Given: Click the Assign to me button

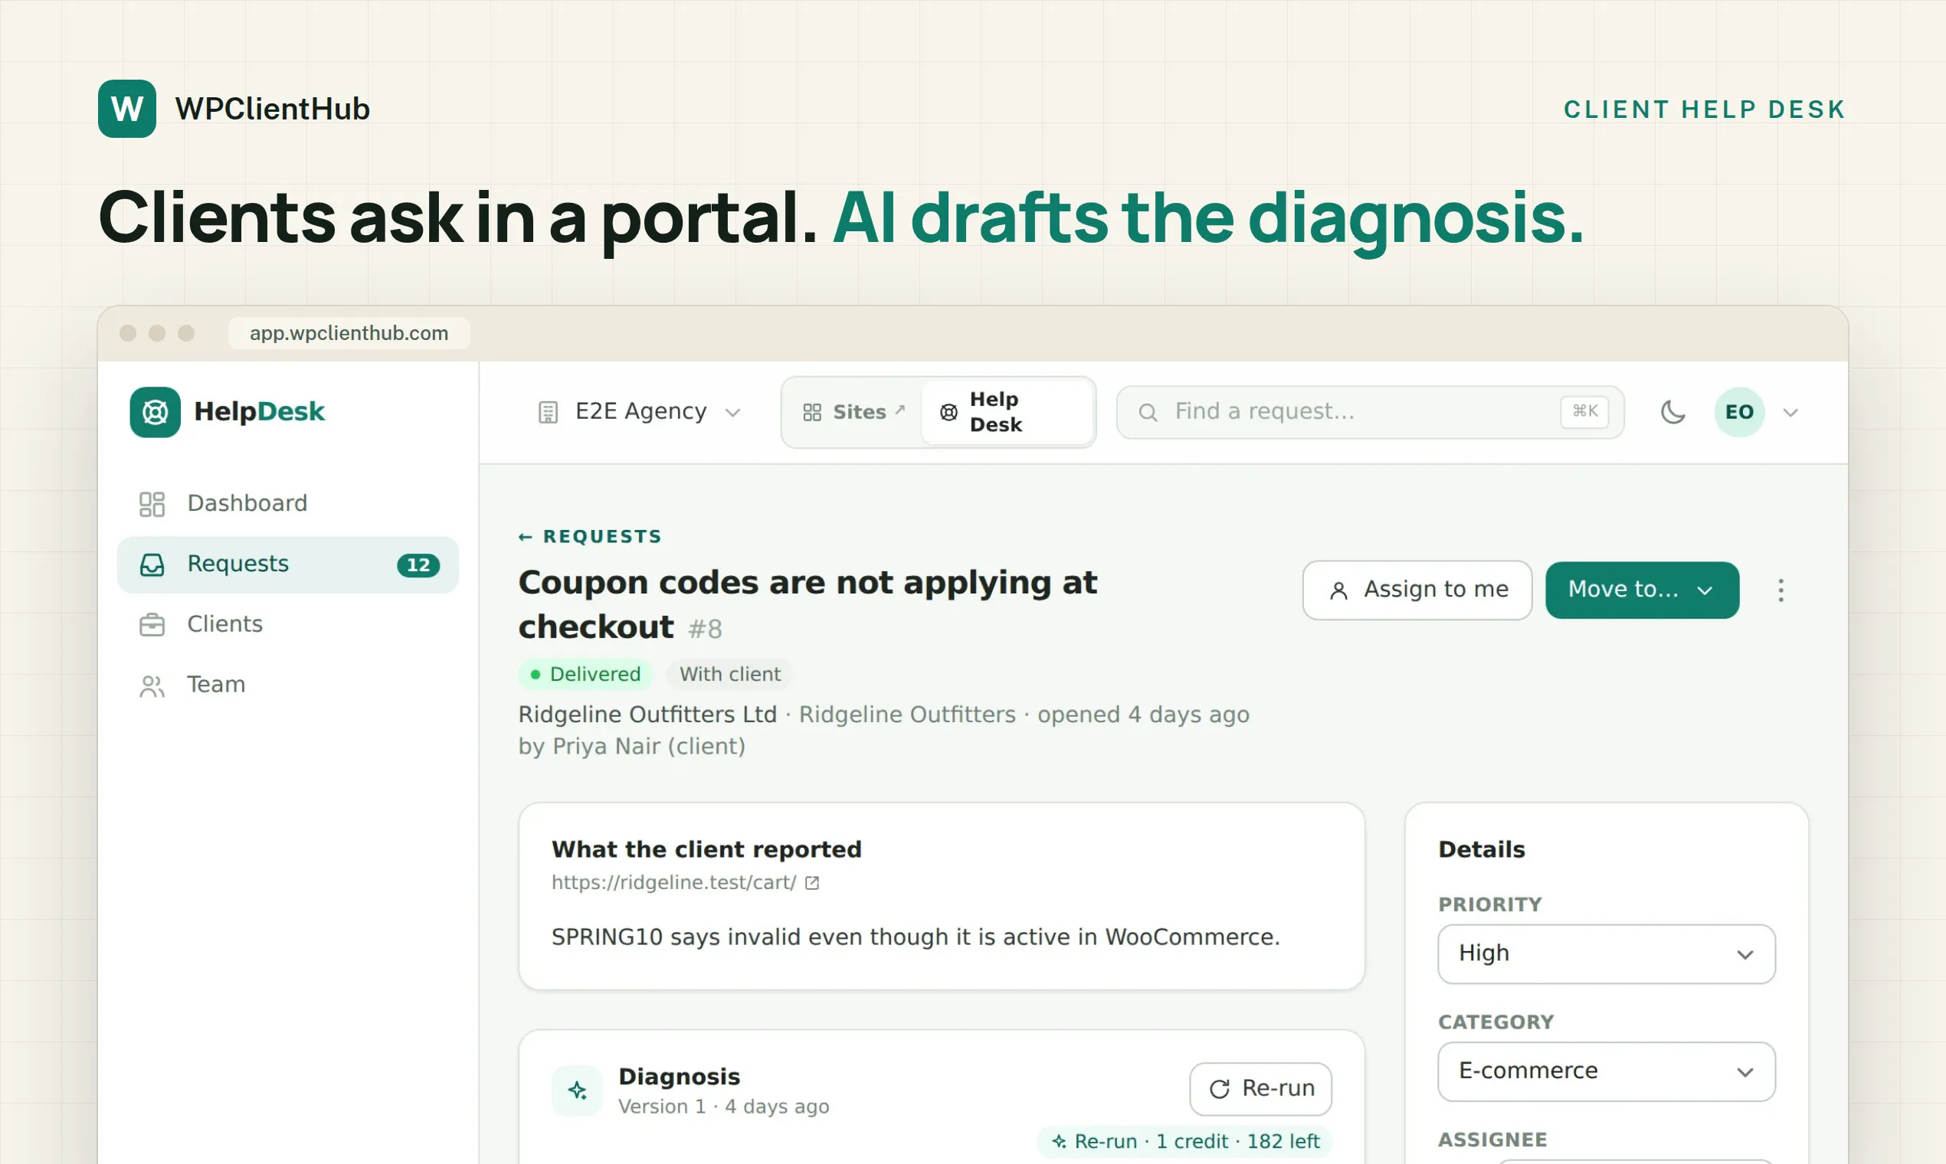Looking at the screenshot, I should pyautogui.click(x=1417, y=590).
